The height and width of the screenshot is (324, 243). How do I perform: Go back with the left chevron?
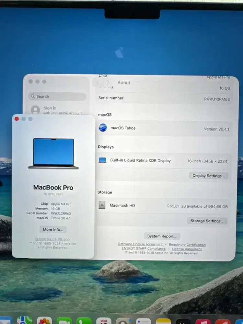(98, 82)
